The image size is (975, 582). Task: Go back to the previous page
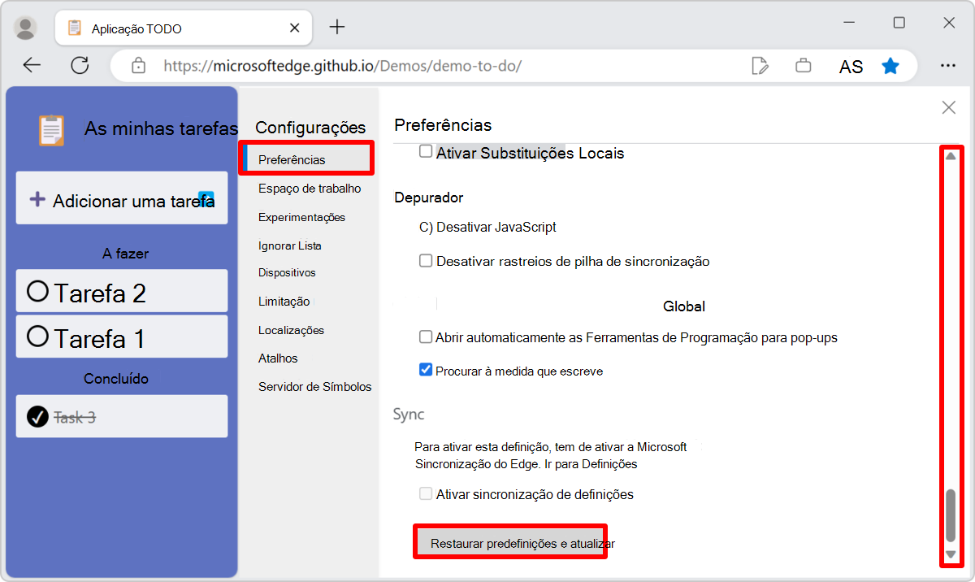[32, 66]
